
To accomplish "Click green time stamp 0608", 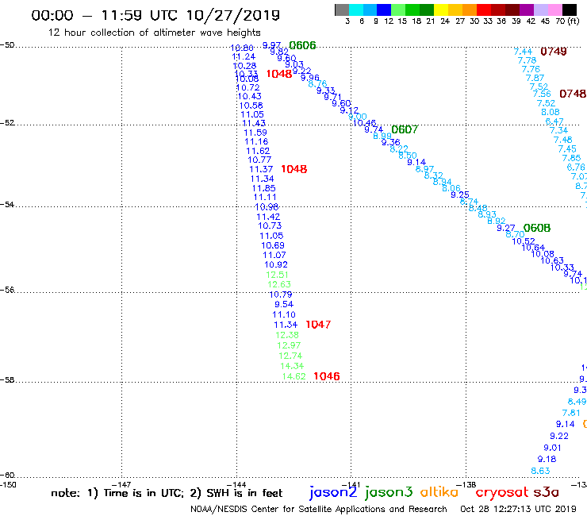I will pos(537,228).
